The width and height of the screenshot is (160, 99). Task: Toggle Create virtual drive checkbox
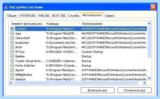[12, 61]
